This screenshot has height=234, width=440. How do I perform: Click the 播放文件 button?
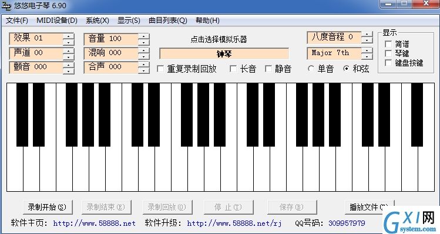pyautogui.click(x=370, y=208)
